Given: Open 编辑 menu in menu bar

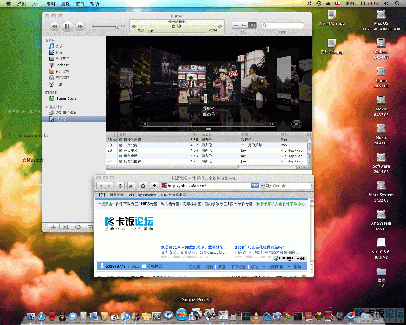Looking at the screenshot, I should click(51, 4).
